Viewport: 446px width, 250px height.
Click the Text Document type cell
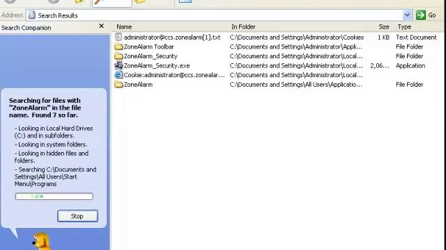coord(416,37)
